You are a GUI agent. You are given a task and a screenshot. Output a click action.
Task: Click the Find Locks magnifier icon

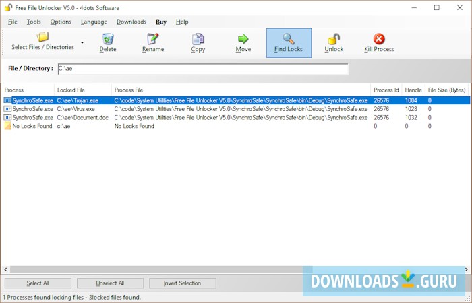pyautogui.click(x=289, y=39)
